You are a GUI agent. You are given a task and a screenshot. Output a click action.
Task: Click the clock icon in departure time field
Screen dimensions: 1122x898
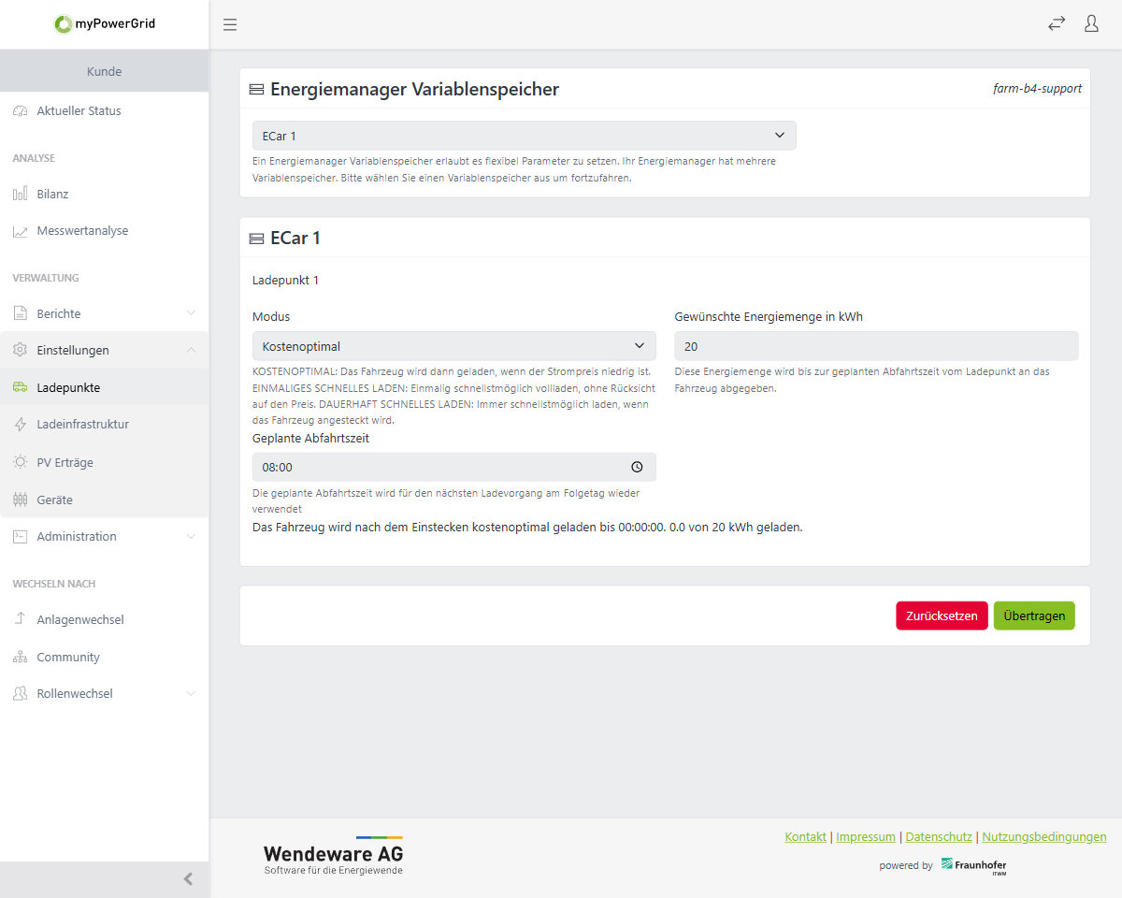637,467
